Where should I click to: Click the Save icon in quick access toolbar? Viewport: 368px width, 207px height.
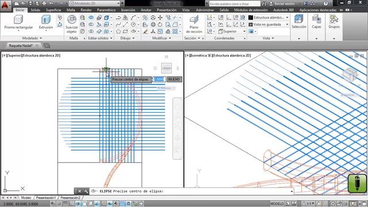(x=30, y=3)
